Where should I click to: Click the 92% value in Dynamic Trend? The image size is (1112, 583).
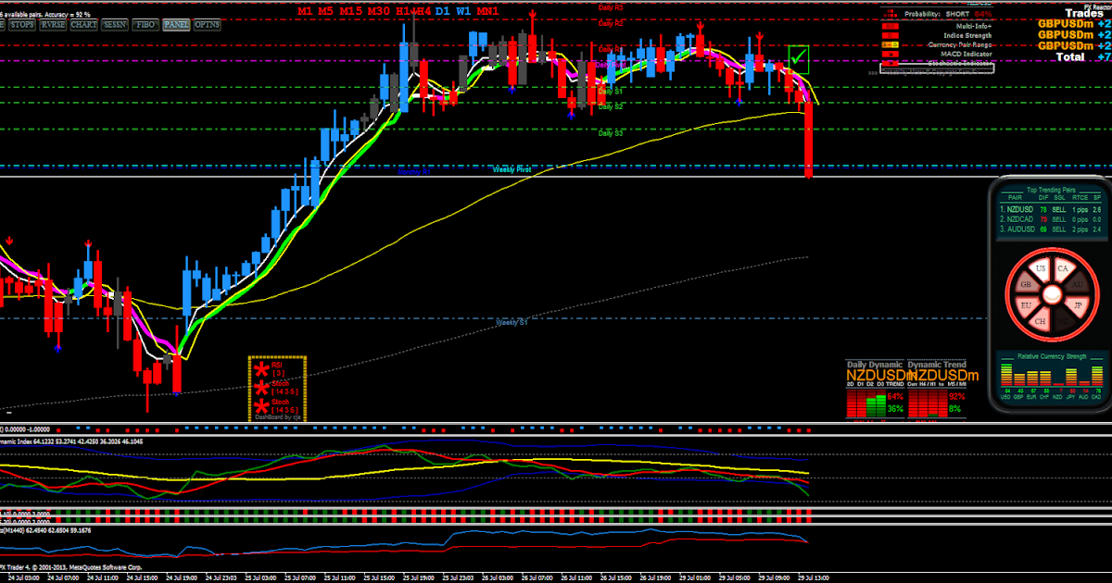tap(956, 397)
